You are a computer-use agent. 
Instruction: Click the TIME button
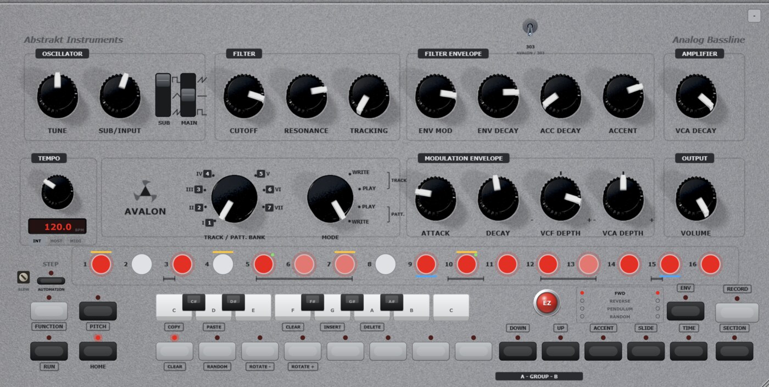pyautogui.click(x=689, y=351)
